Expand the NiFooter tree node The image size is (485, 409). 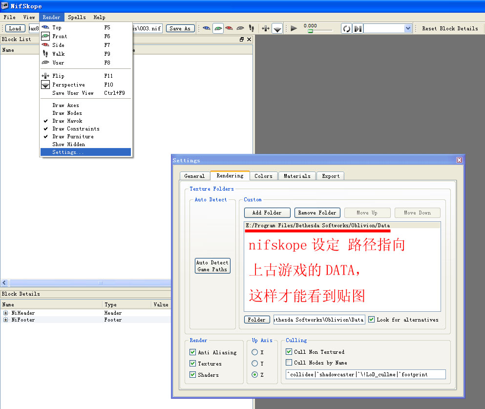click(5, 320)
